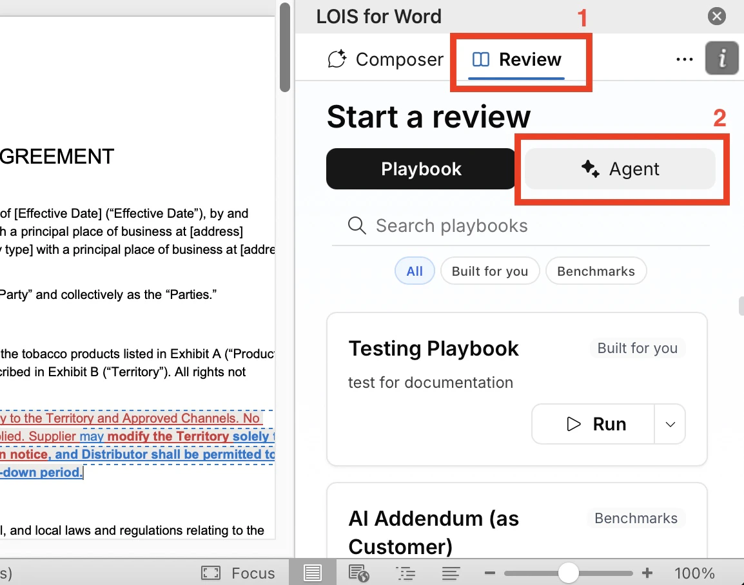The image size is (744, 585).
Task: Click the 'Start a review' heading
Action: [x=429, y=117]
